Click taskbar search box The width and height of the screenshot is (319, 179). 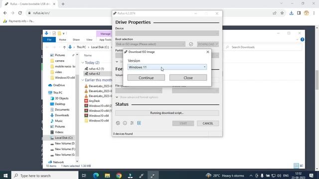pos(45,176)
